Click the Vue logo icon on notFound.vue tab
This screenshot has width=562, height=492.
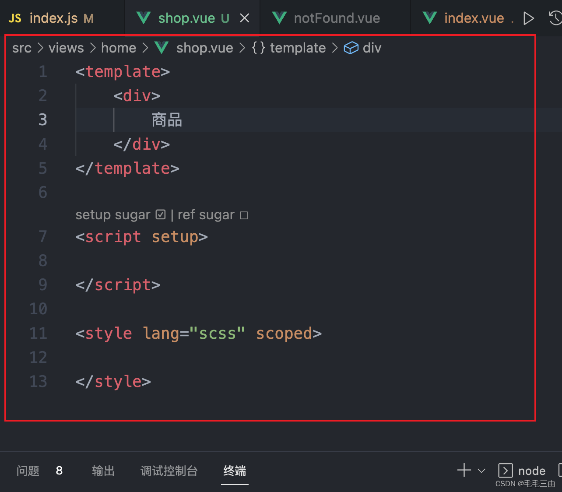pyautogui.click(x=279, y=18)
